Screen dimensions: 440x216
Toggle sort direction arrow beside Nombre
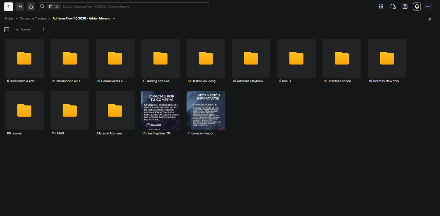[x=17, y=30]
